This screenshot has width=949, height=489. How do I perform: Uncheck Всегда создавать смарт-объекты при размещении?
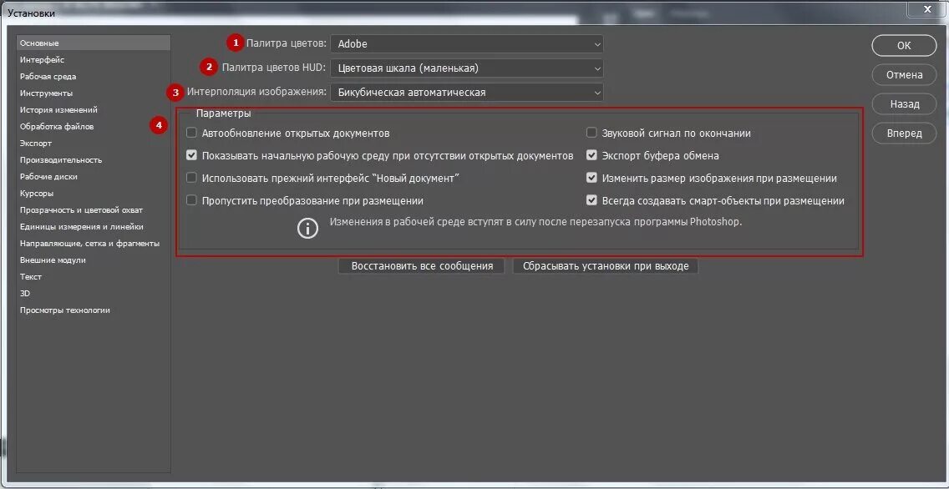592,200
